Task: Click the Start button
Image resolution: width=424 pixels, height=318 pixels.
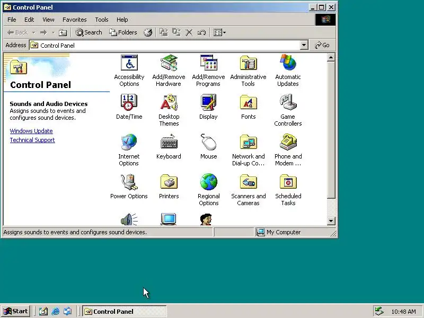Action: point(16,311)
